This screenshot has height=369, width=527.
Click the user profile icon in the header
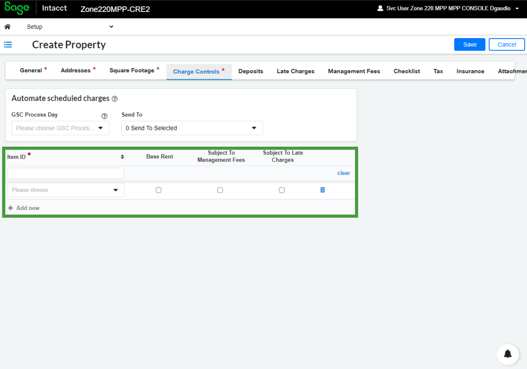point(380,8)
